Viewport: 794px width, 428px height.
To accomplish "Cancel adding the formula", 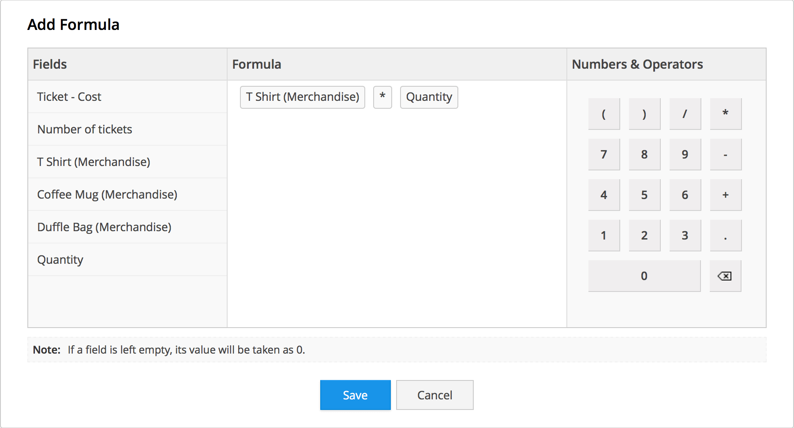I will click(434, 395).
